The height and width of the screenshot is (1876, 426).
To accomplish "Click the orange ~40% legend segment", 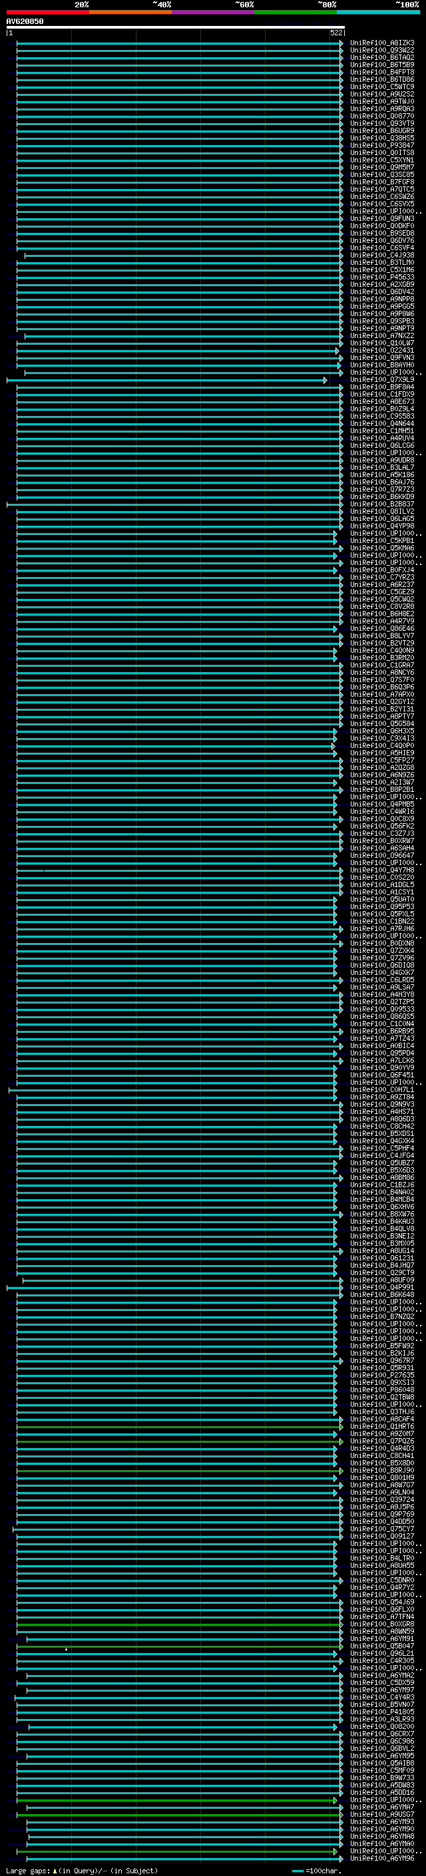I will coord(130,12).
